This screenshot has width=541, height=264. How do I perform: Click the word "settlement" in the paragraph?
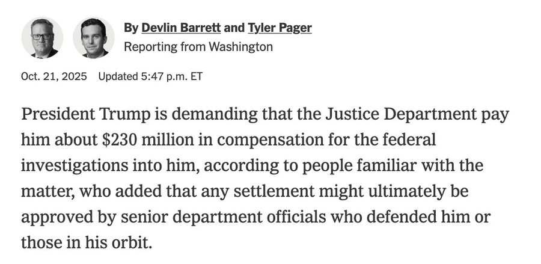click(286, 192)
